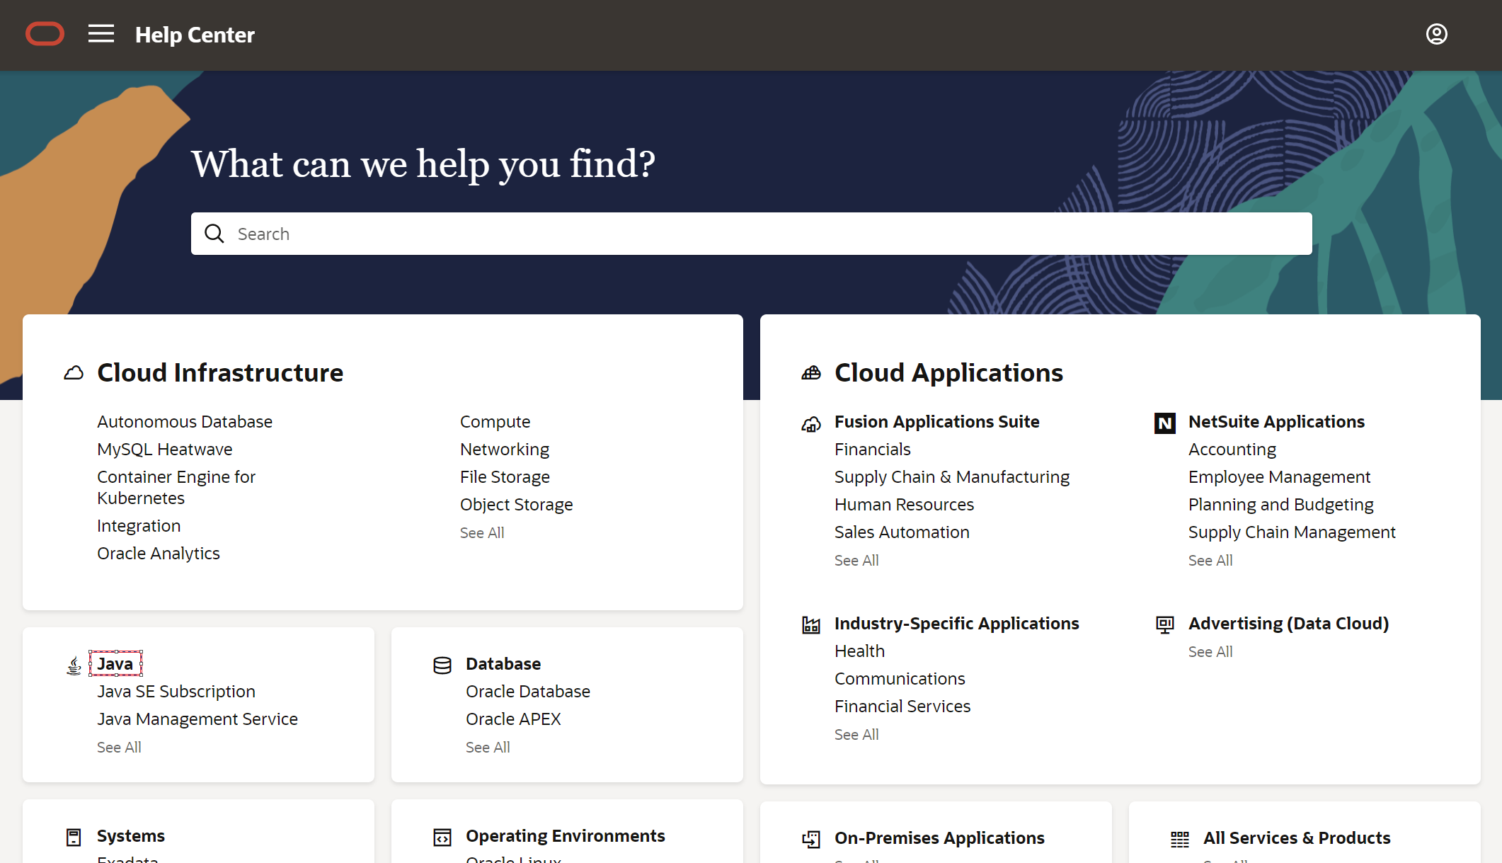The image size is (1502, 863).
Task: Click the All Services & Products grid icon
Action: pyautogui.click(x=1180, y=840)
